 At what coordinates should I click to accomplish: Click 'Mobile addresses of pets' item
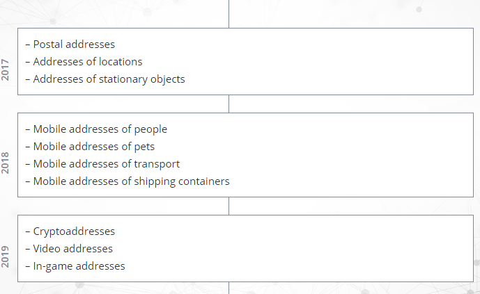tap(94, 147)
